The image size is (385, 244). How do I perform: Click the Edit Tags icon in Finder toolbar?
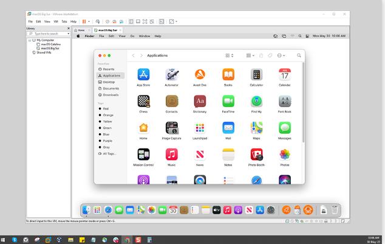click(270, 55)
